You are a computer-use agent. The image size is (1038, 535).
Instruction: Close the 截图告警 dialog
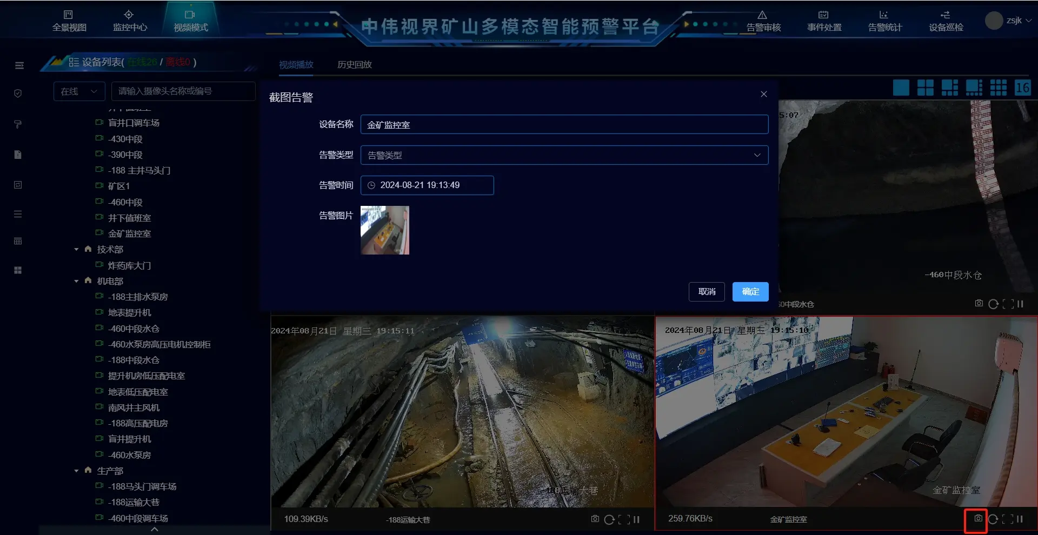point(763,94)
